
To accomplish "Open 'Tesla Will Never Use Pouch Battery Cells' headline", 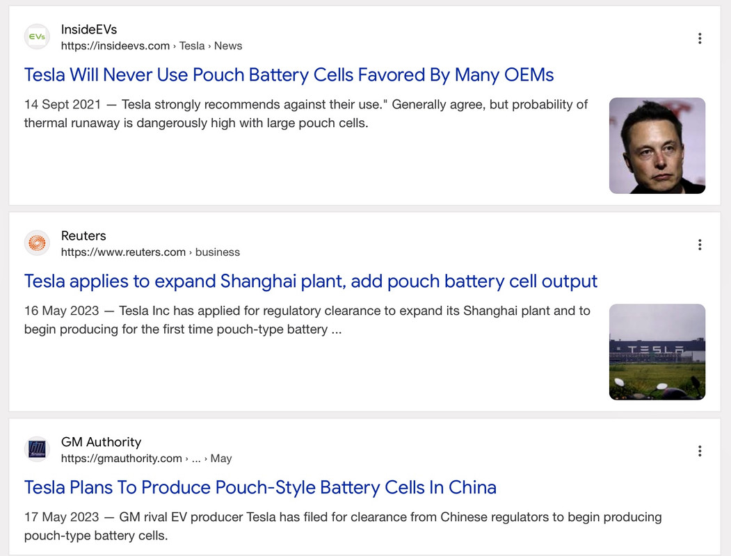I will (x=289, y=75).
